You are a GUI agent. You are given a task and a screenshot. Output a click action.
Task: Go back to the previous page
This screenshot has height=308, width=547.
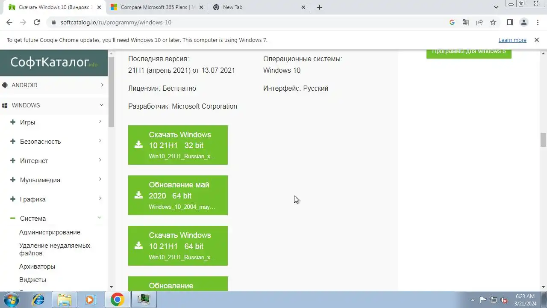(x=9, y=22)
